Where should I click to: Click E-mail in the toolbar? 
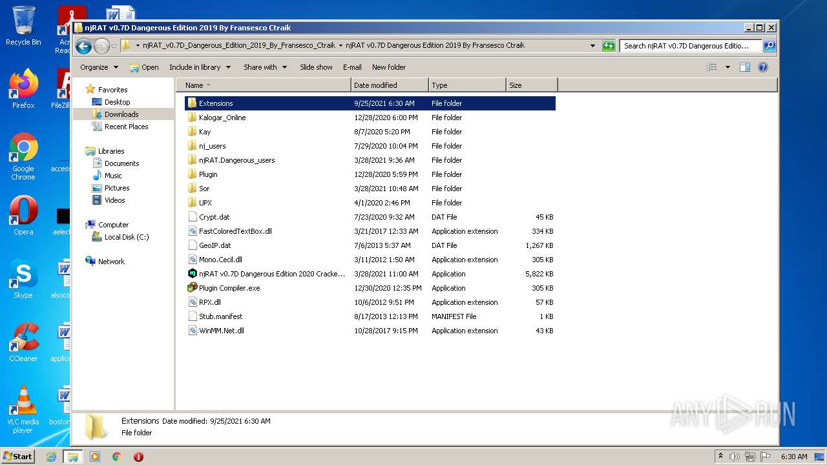point(352,67)
